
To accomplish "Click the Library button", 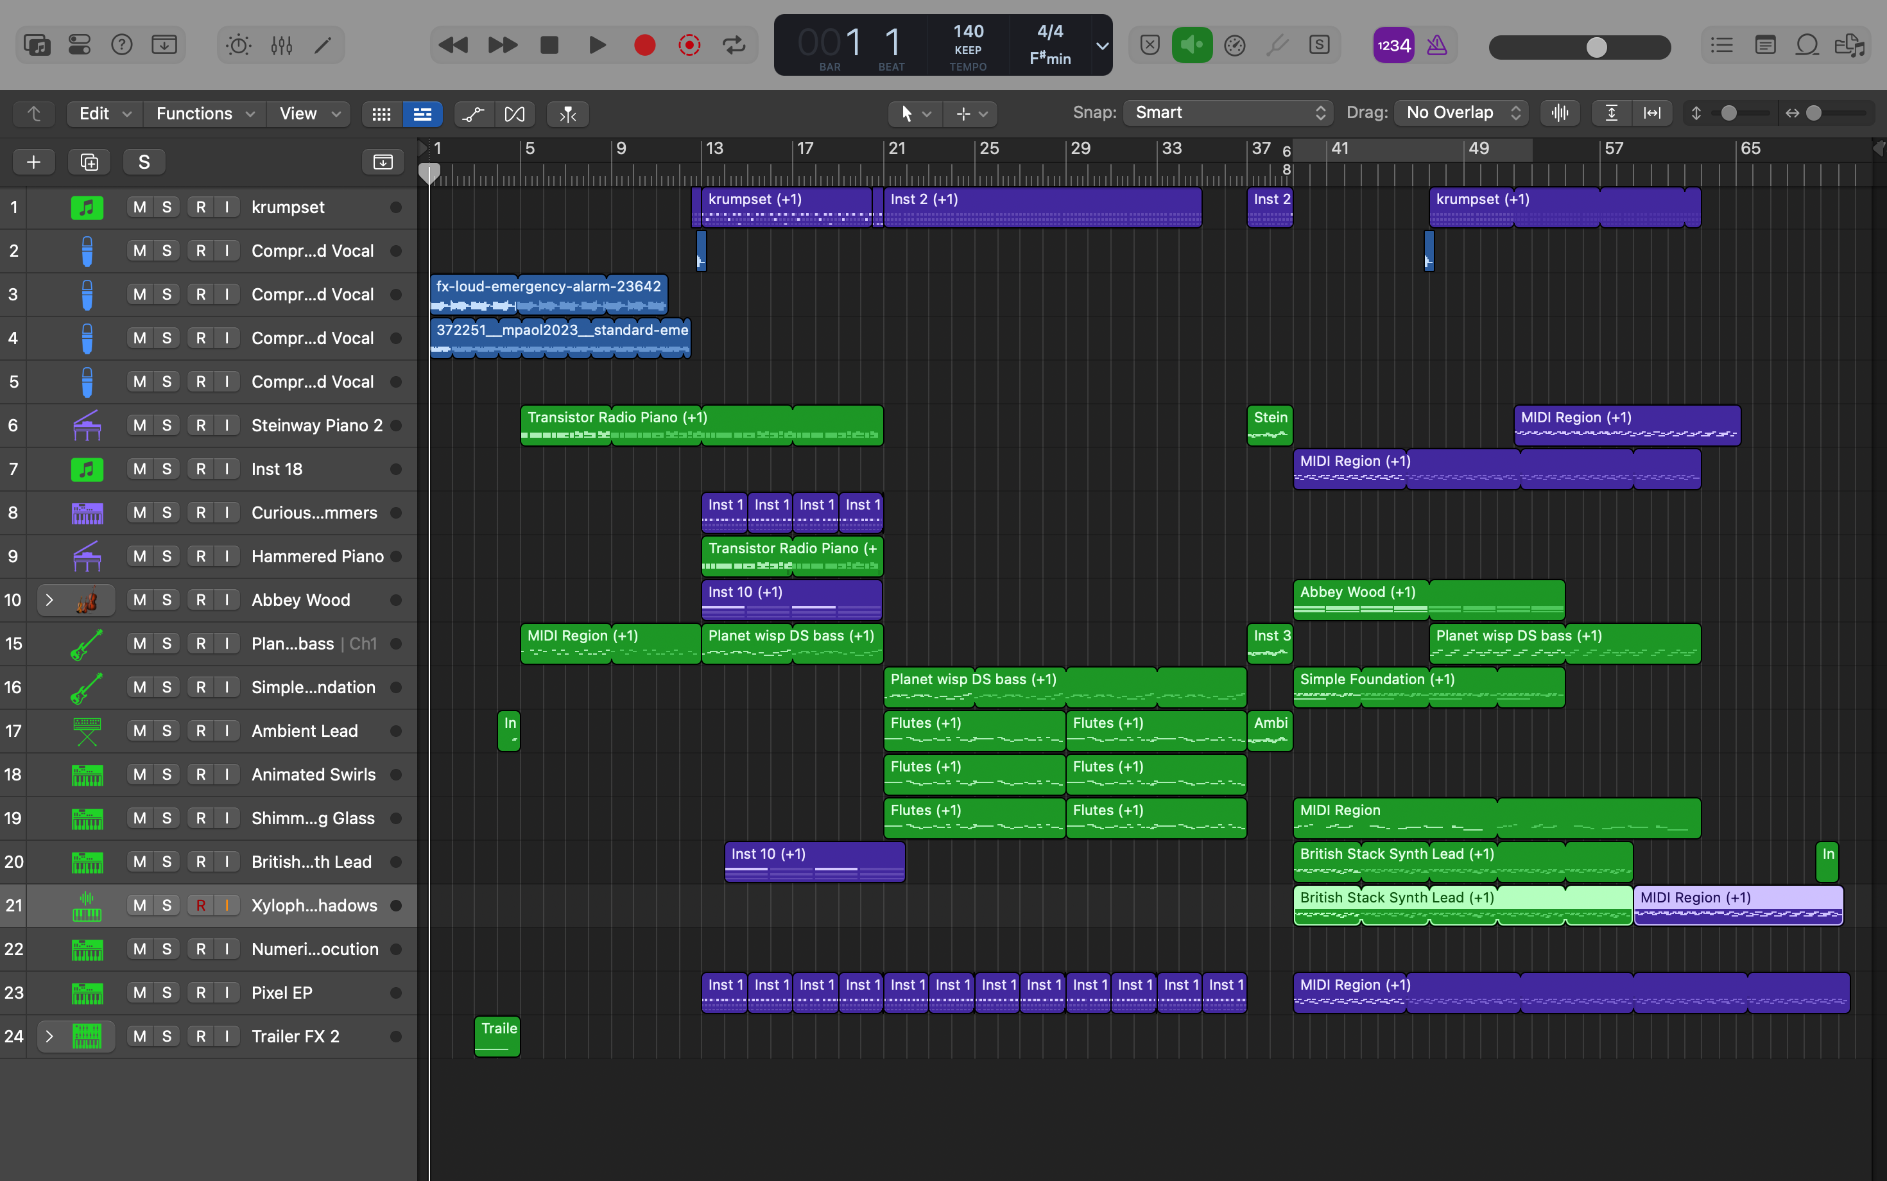I will 37,46.
